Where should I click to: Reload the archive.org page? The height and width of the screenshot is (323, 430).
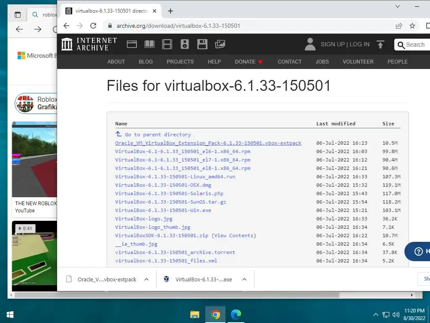(x=93, y=26)
